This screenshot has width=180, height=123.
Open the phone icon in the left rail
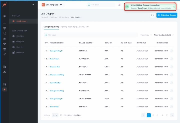click(5, 33)
